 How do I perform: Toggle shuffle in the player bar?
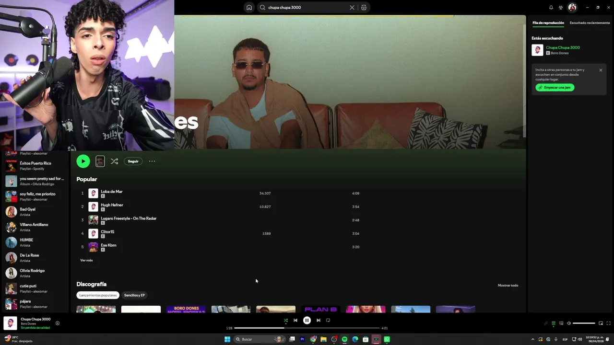coord(286,321)
